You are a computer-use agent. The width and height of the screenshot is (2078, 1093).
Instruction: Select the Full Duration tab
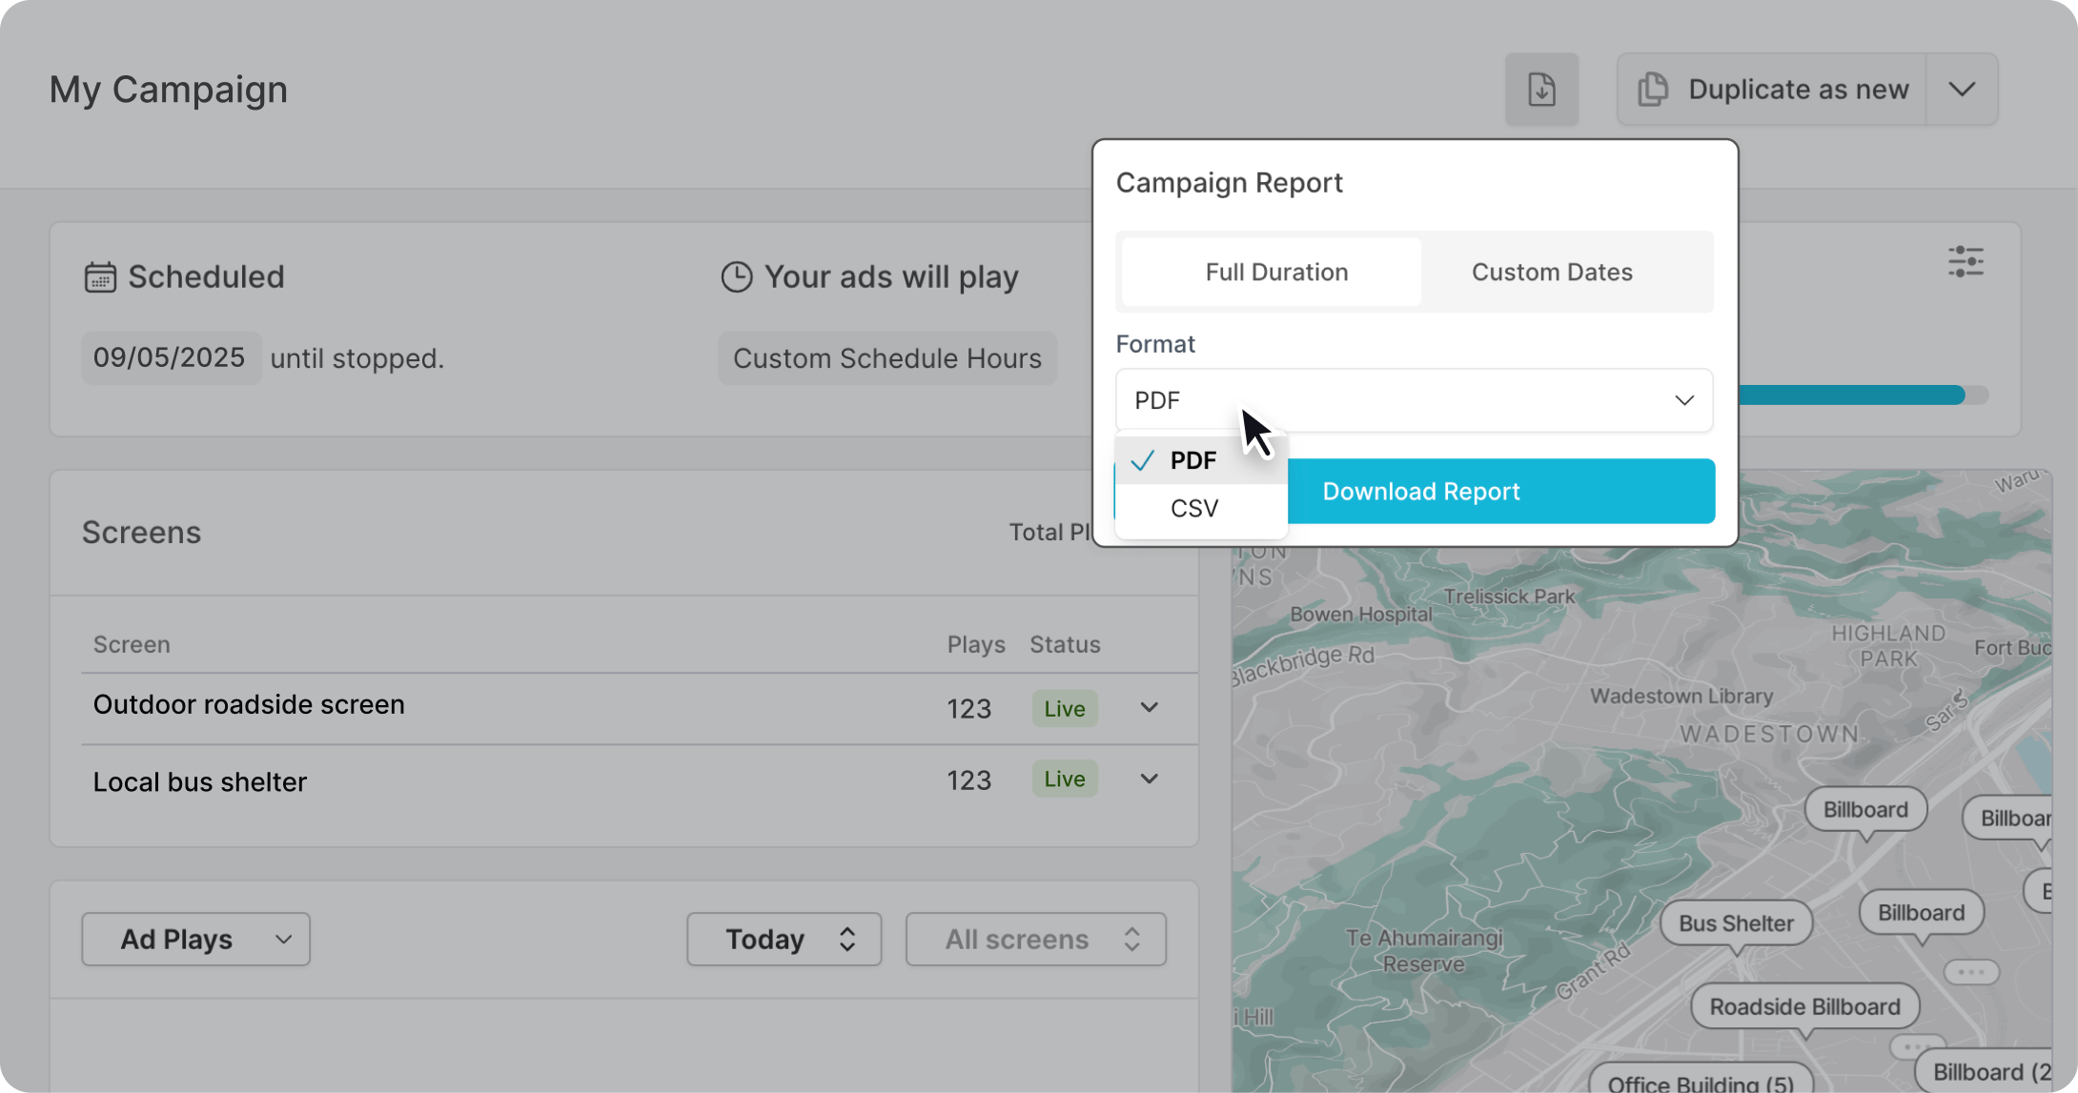[x=1275, y=273]
